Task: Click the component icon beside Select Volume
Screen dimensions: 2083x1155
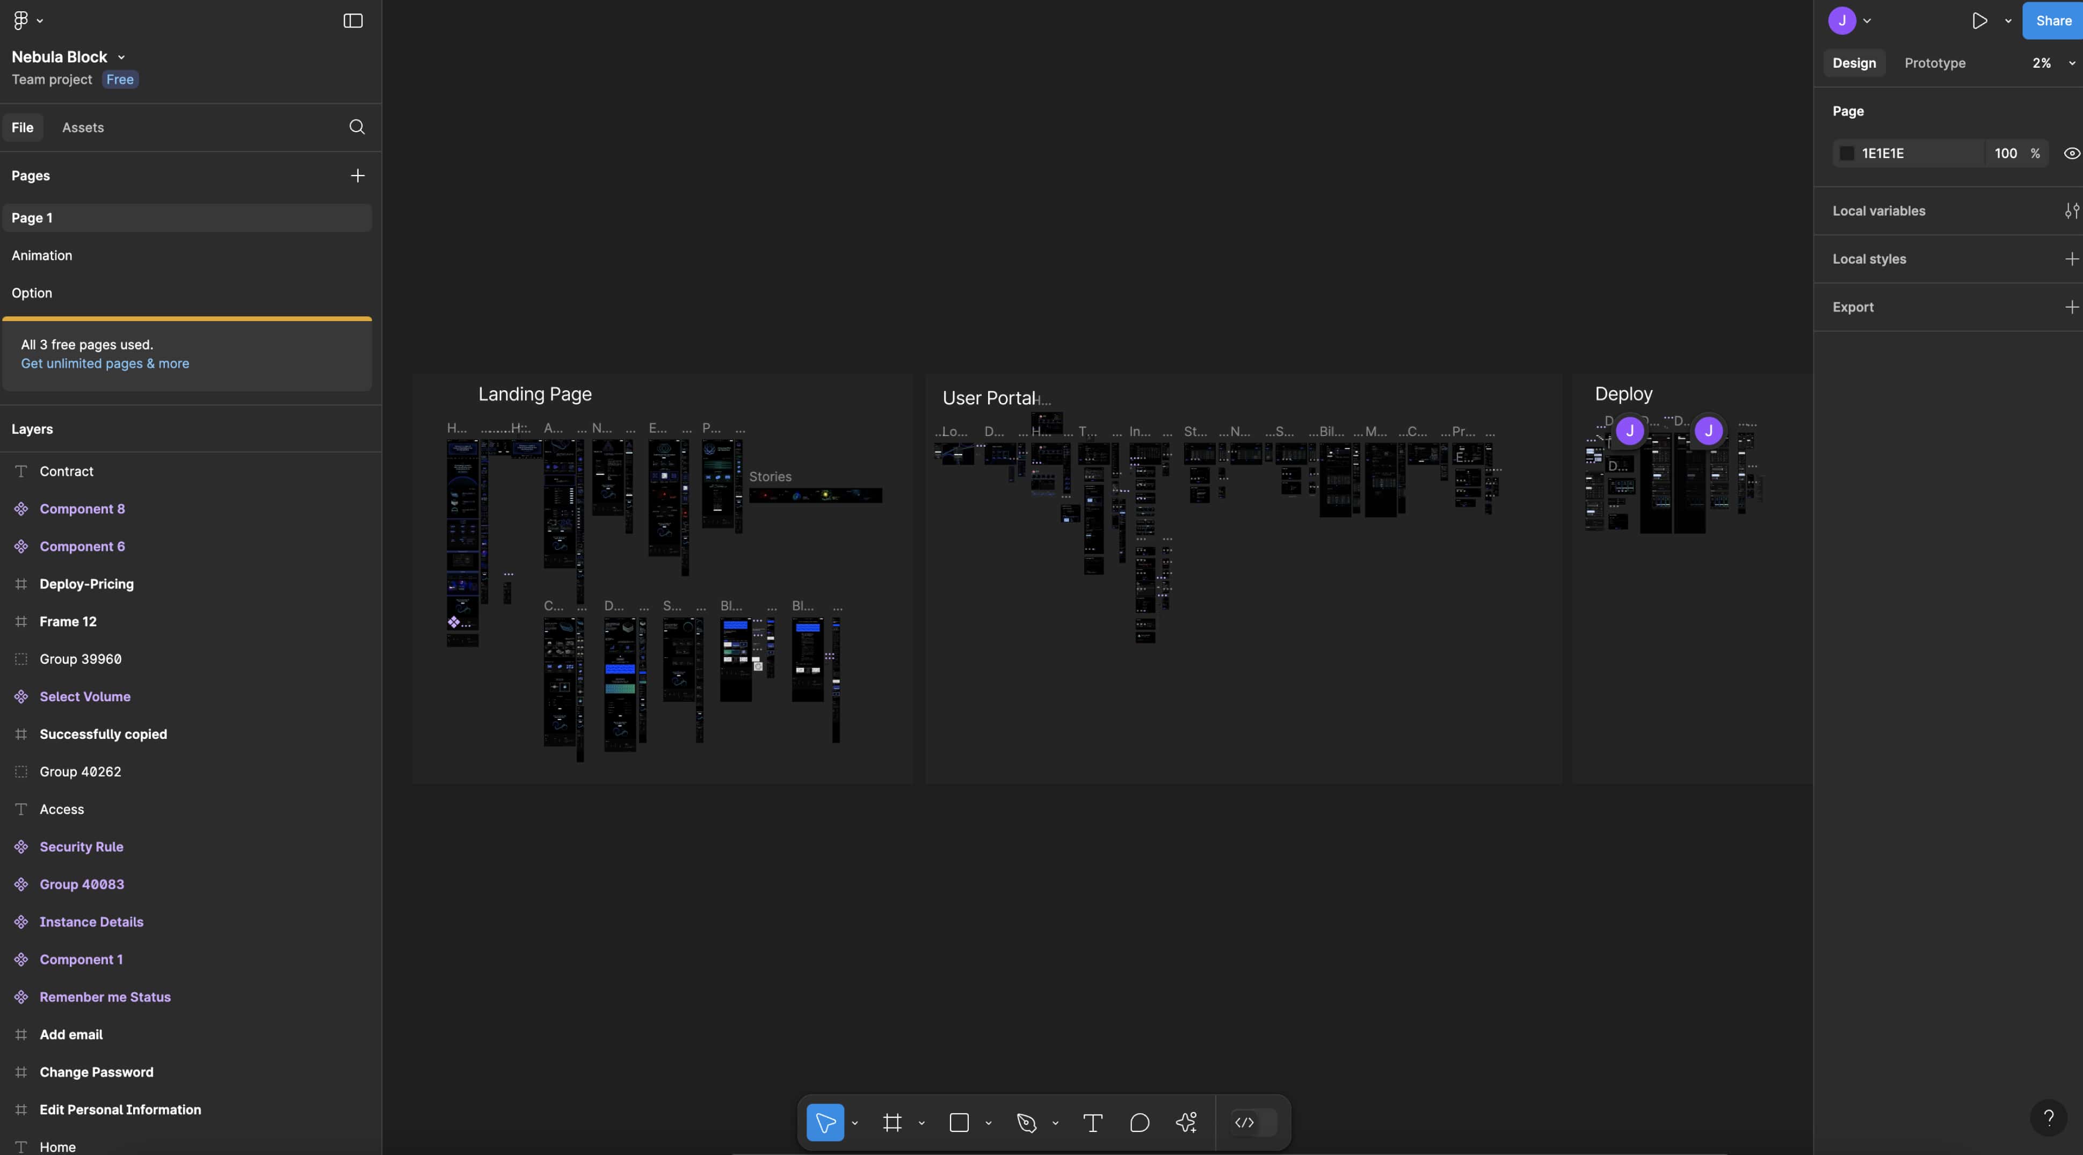Action: click(x=21, y=696)
